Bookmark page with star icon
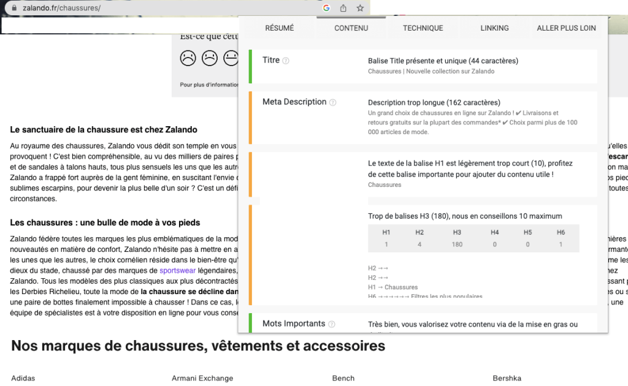Viewport: 628px width, 386px height. tap(360, 7)
